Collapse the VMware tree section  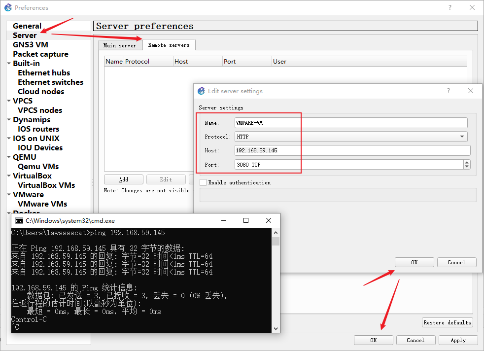9,195
